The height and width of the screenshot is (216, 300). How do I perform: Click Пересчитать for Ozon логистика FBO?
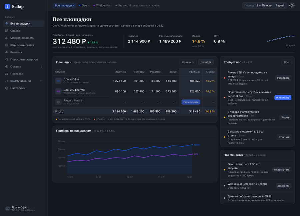(x=282, y=169)
